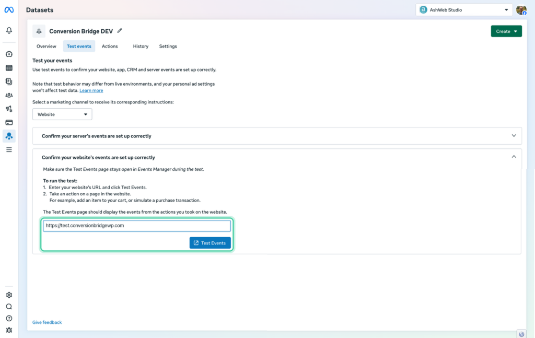Click the dataset icon beside Conversion Bridge DEV

coord(39,31)
